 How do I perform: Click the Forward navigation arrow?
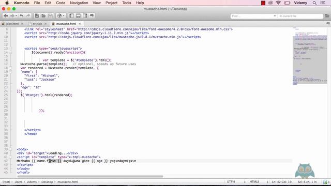(12, 16)
